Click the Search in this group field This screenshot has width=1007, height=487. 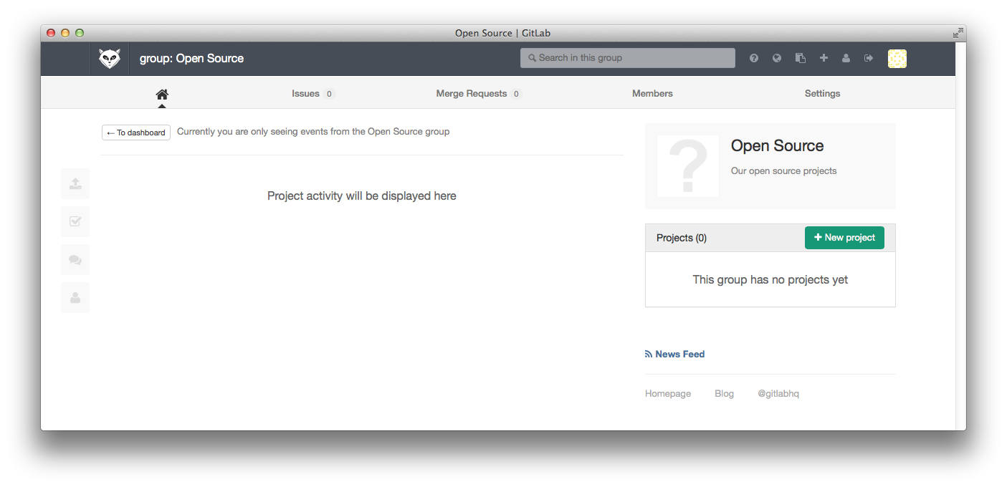[628, 58]
